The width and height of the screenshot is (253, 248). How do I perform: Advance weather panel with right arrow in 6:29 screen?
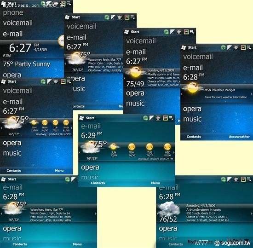pos(174,152)
